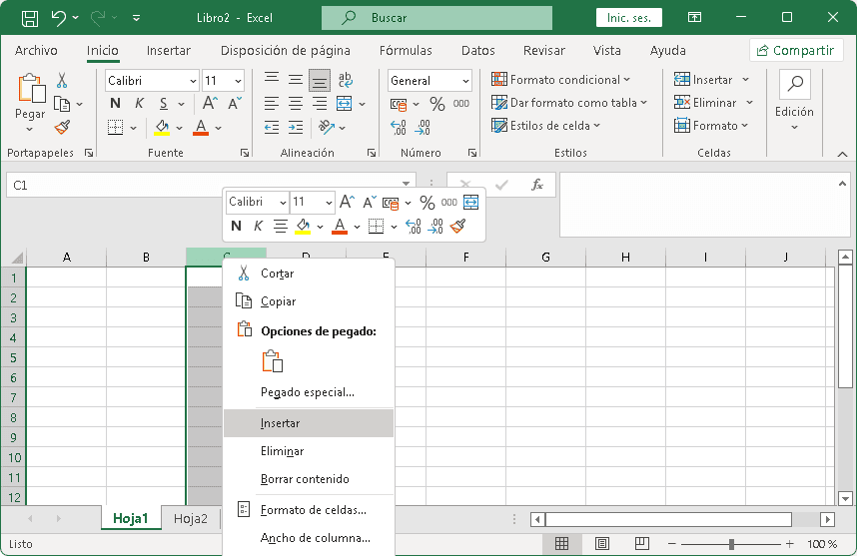857x556 pixels.
Task: Click the Edición search icon
Action: (795, 84)
